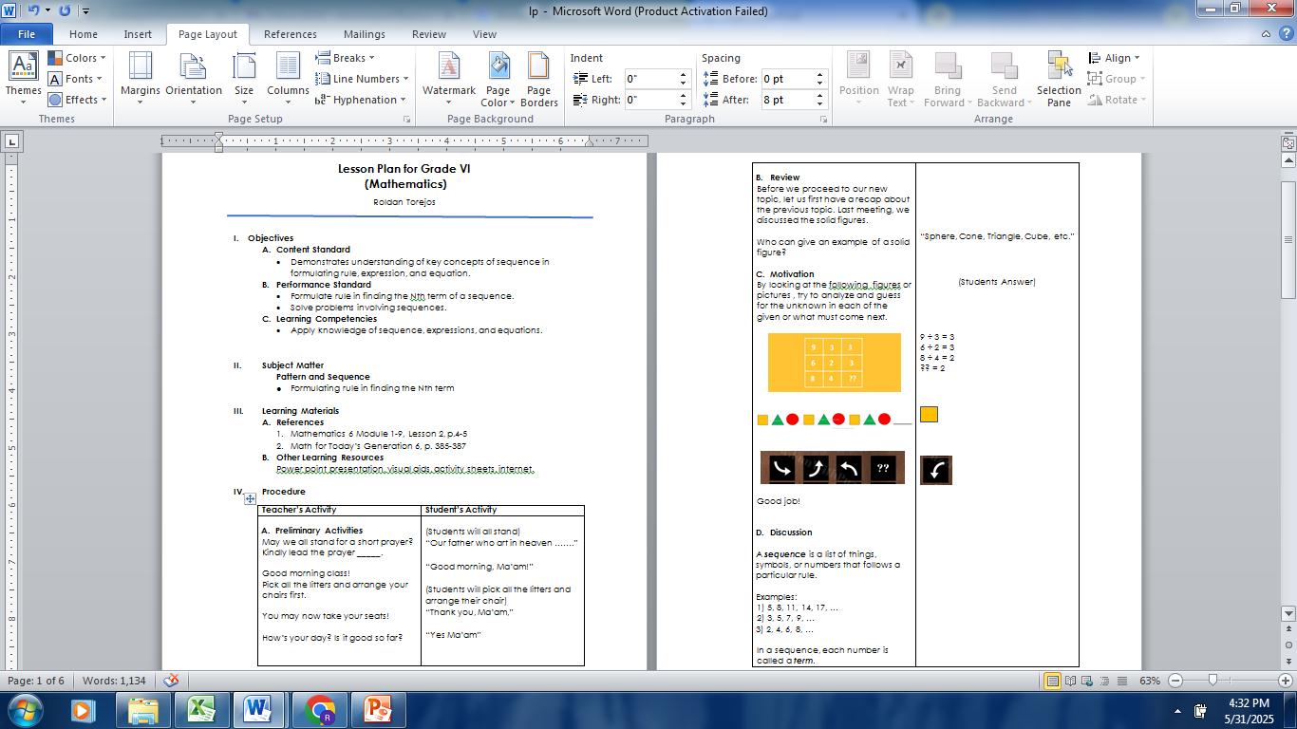The width and height of the screenshot is (1297, 729).
Task: Click the proofing errors icon in status bar
Action: (x=171, y=681)
